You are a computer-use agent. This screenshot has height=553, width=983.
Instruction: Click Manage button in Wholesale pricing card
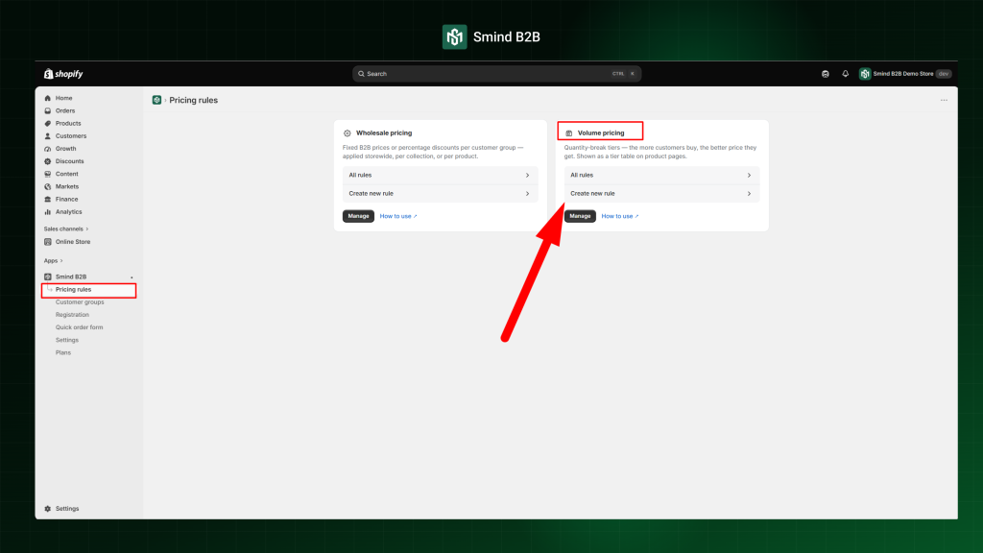[358, 216]
